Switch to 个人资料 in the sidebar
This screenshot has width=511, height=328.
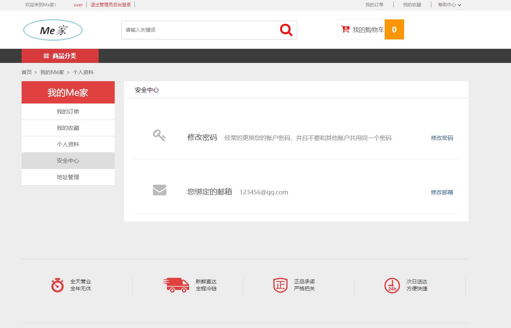pos(68,144)
